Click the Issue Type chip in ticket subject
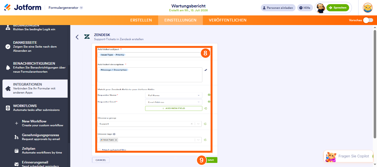Viewport: 377px width, 167px height. point(107,55)
